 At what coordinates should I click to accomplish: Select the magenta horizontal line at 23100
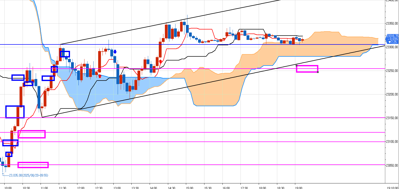tap(193, 142)
